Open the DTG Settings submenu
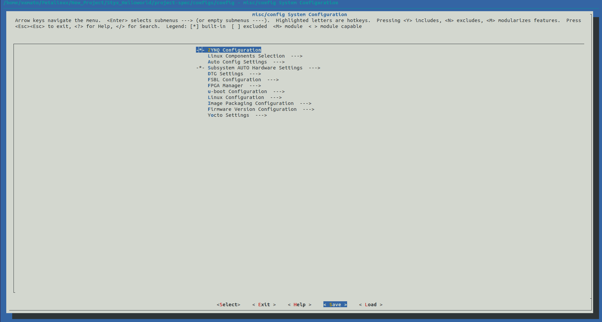The width and height of the screenshot is (602, 322). [x=225, y=74]
